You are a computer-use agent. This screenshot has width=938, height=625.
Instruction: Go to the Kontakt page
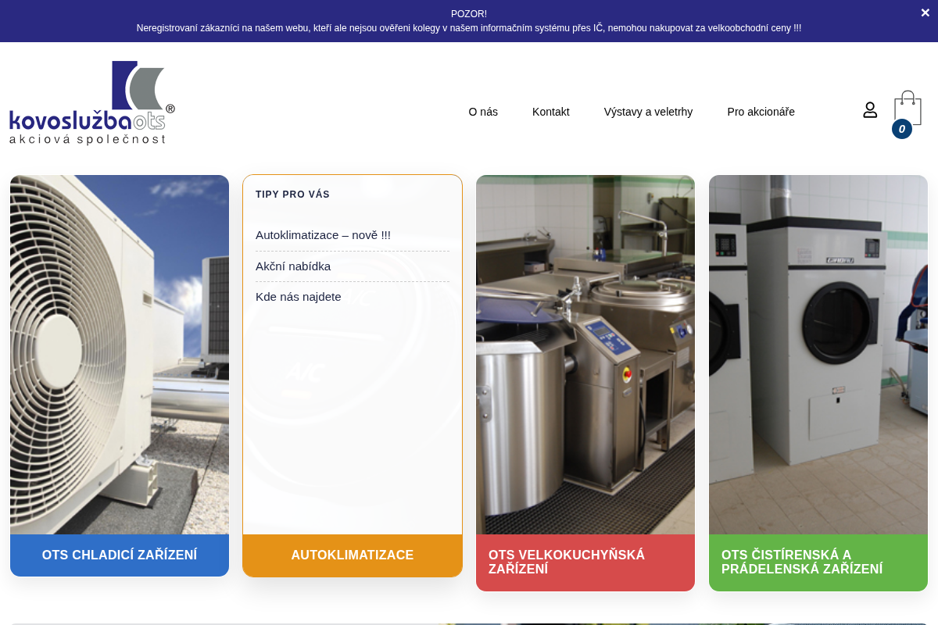click(x=551, y=112)
